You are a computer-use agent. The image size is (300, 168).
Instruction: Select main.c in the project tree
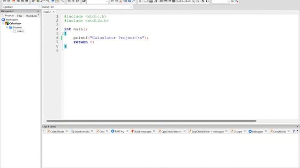click(20, 31)
